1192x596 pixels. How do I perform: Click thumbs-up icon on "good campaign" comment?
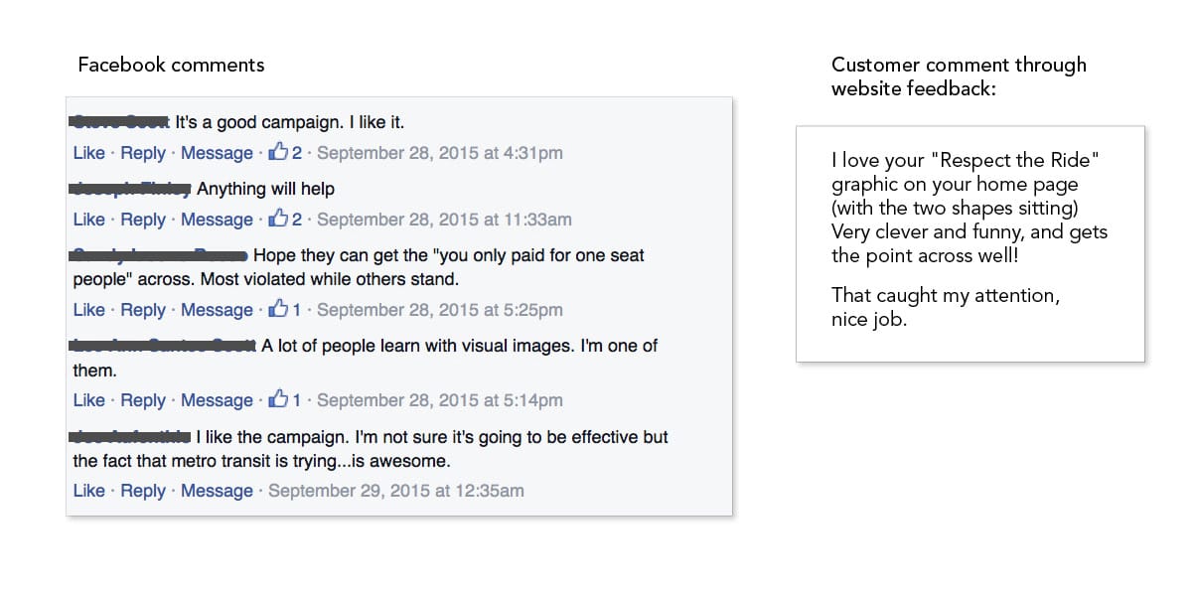278,152
